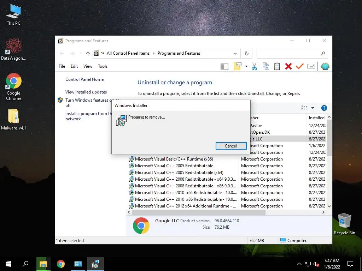The width and height of the screenshot is (362, 271).
Task: Open File Explorer from the taskbar
Action: pyautogui.click(x=43, y=264)
